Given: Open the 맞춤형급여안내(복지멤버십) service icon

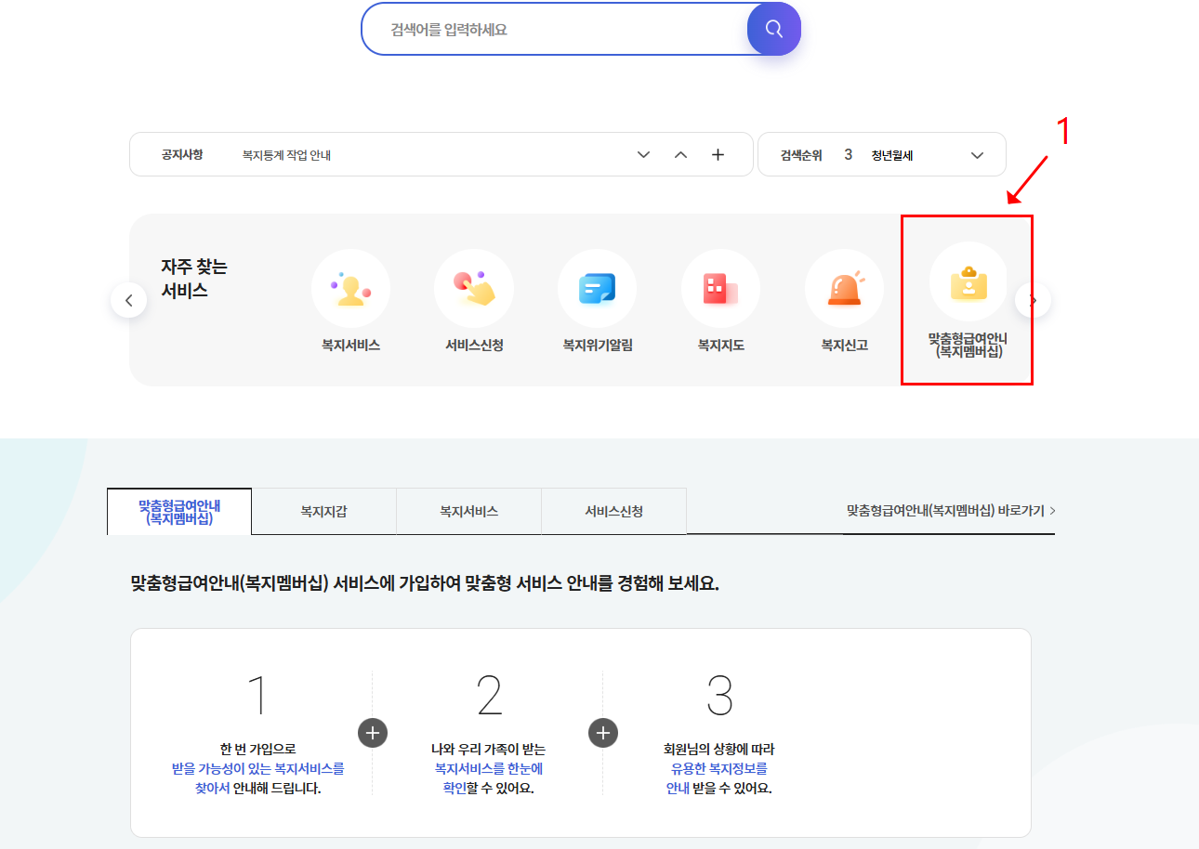Looking at the screenshot, I should pos(968,301).
